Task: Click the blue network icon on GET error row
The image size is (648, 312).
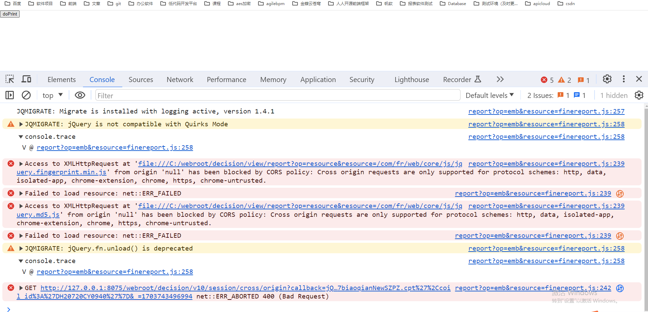Action: tap(620, 288)
